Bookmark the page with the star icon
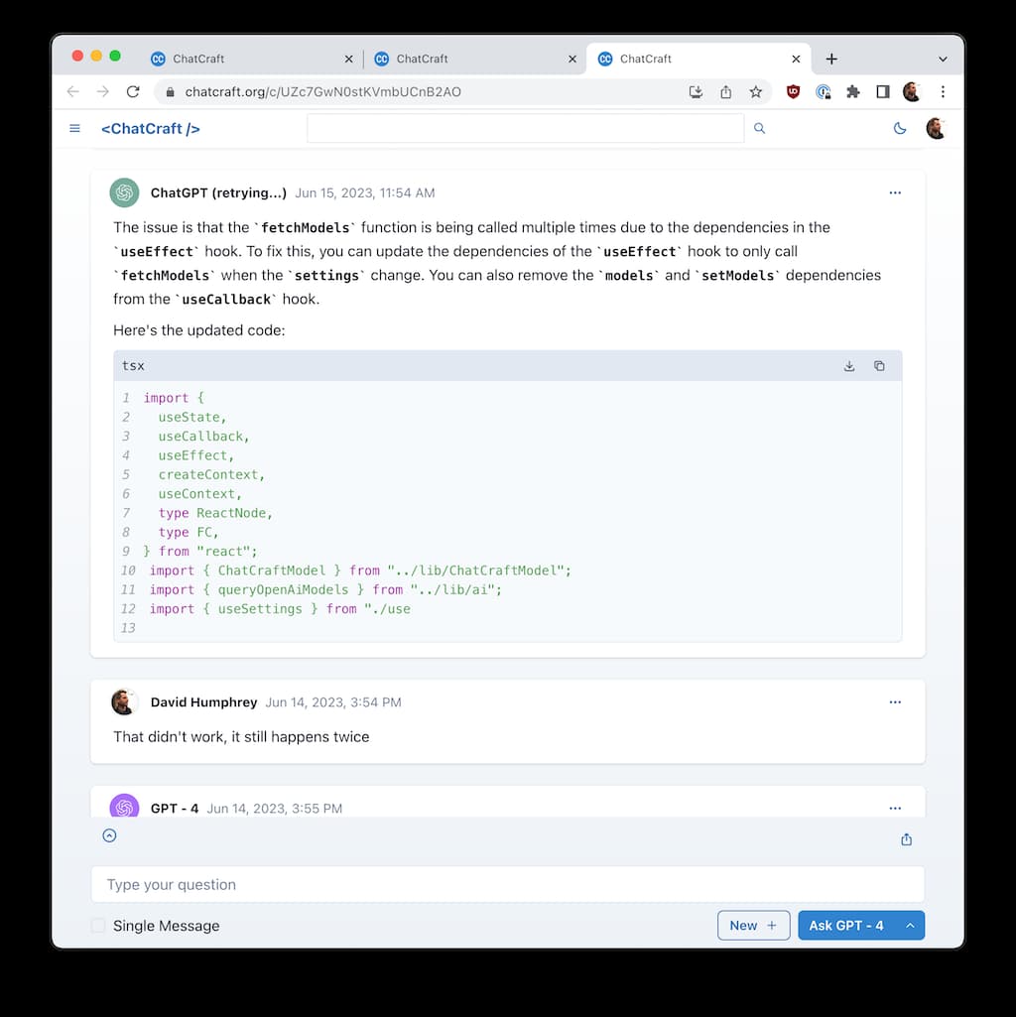The width and height of the screenshot is (1016, 1017). click(x=756, y=91)
